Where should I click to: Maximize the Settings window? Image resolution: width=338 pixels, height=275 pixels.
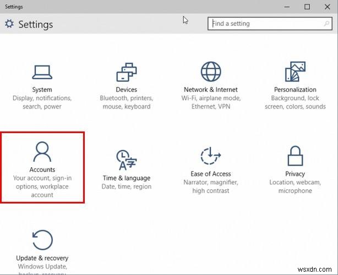(x=307, y=7)
